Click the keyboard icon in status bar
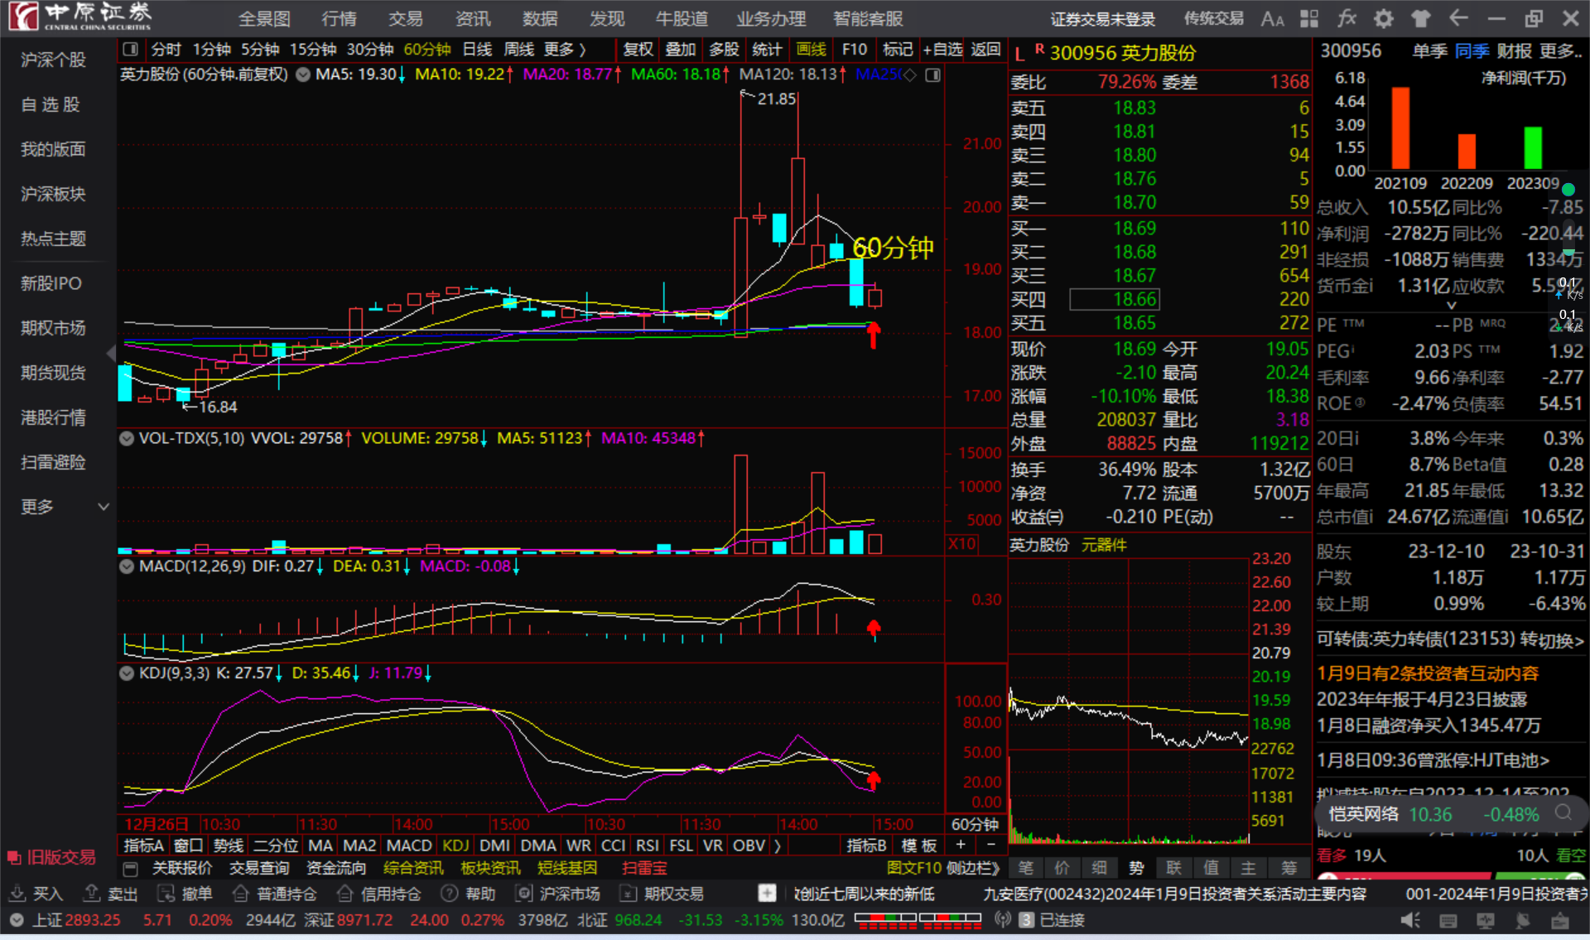The width and height of the screenshot is (1590, 940). [x=1448, y=920]
